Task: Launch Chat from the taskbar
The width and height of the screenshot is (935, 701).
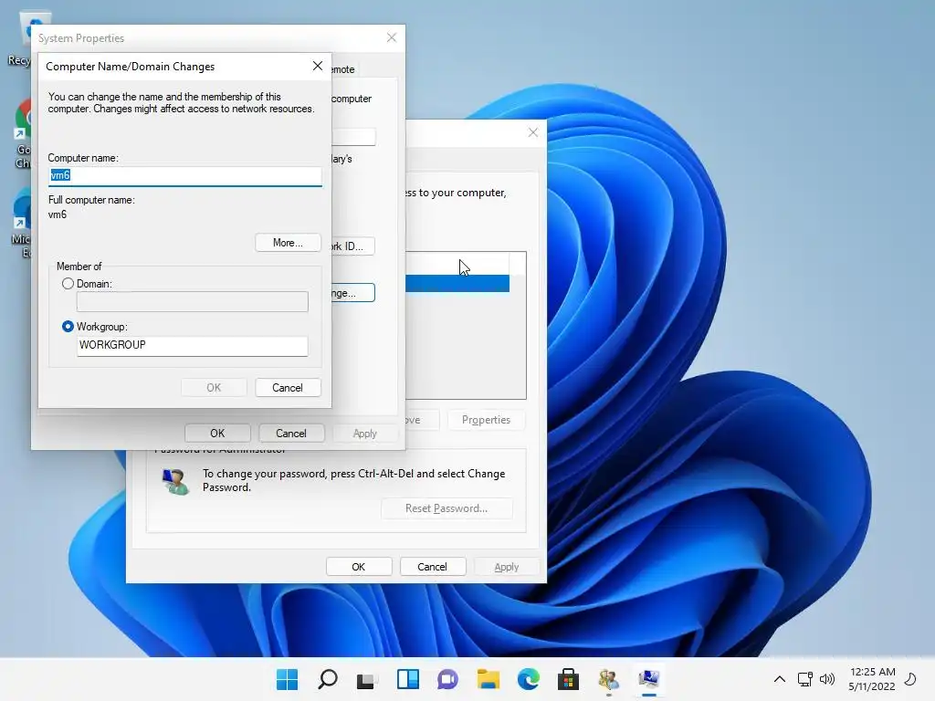Action: click(447, 679)
